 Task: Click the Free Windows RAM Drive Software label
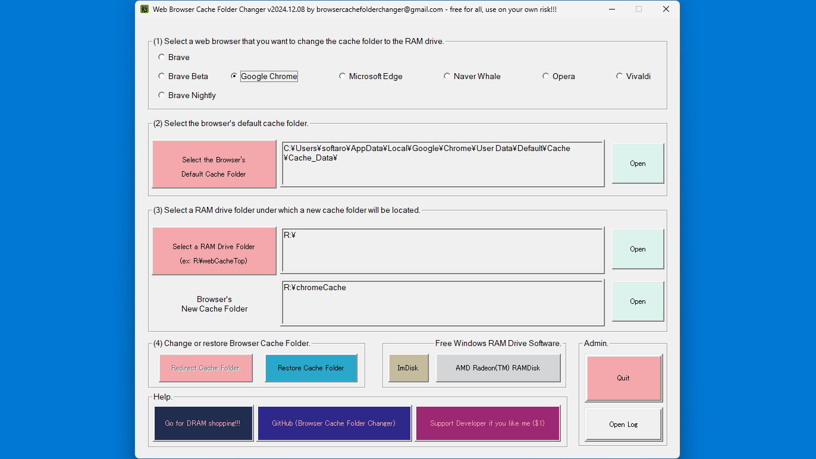pos(498,343)
